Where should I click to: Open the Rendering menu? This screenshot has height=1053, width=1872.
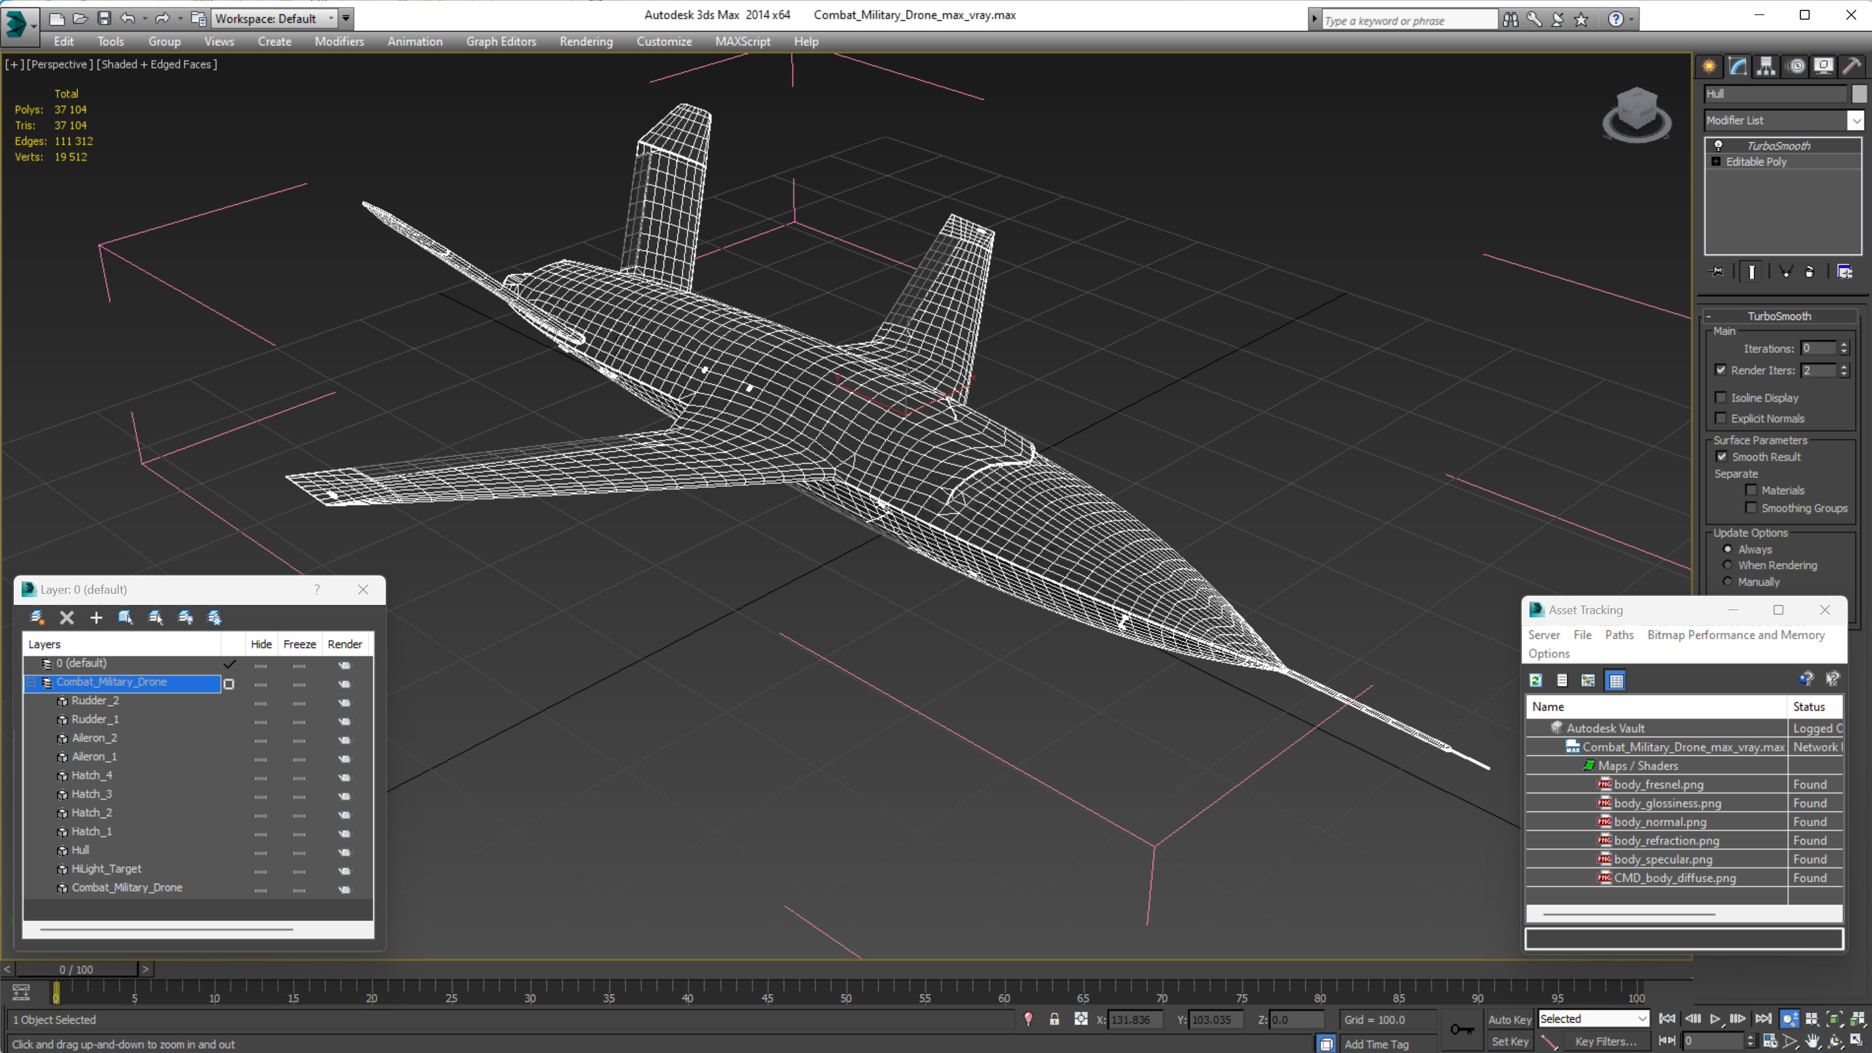point(586,41)
